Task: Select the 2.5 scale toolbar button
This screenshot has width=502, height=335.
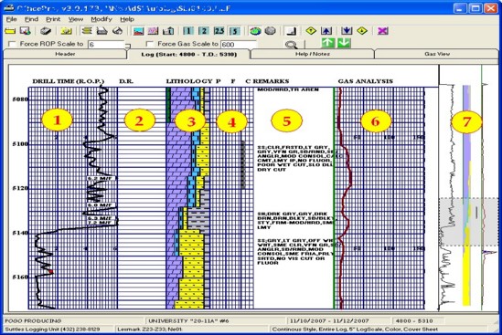Action: [219, 31]
